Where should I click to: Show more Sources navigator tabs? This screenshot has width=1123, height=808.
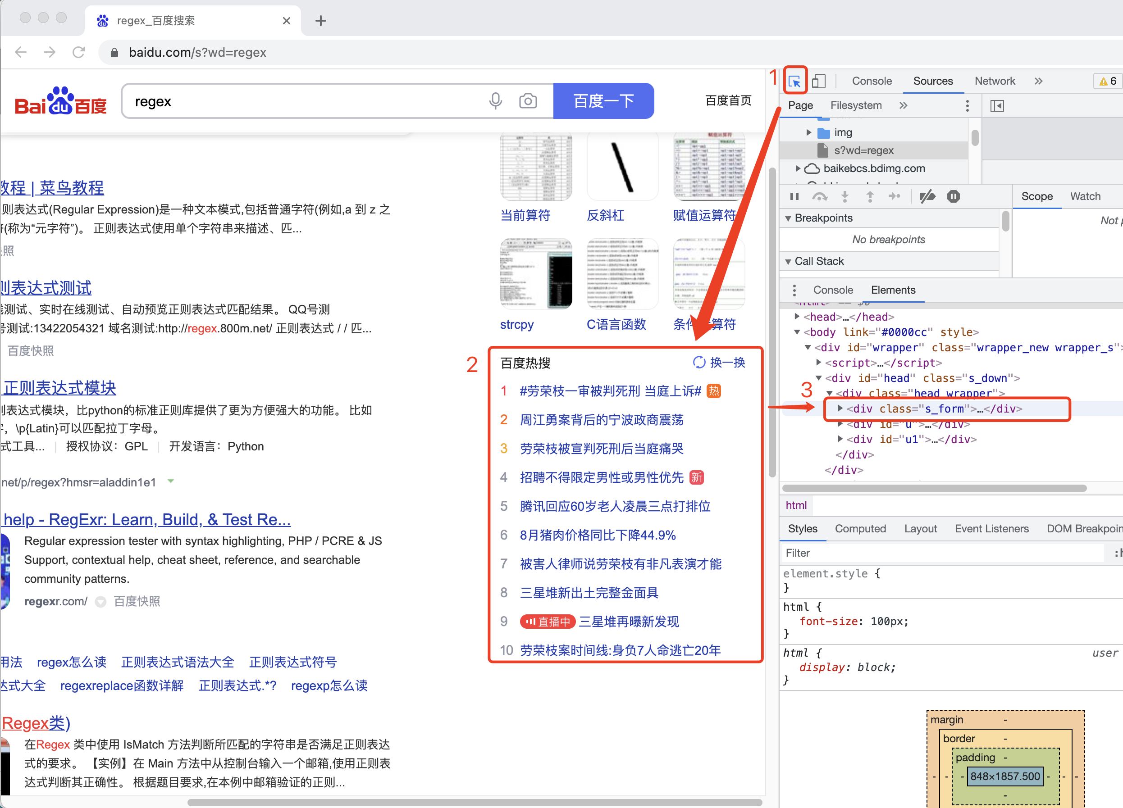coord(903,105)
